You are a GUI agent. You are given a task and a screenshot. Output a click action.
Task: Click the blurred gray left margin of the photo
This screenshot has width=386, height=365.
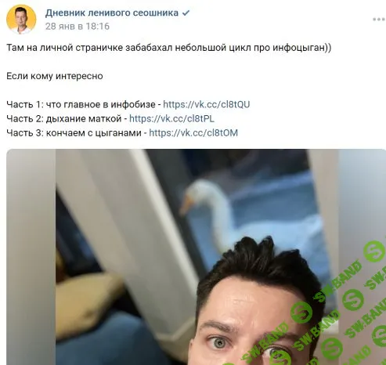pos(31,257)
